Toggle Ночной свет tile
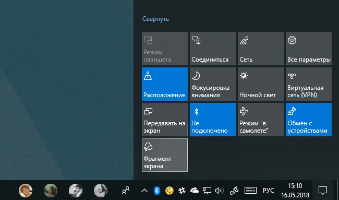Screen dimensions: 339x200 261,84
